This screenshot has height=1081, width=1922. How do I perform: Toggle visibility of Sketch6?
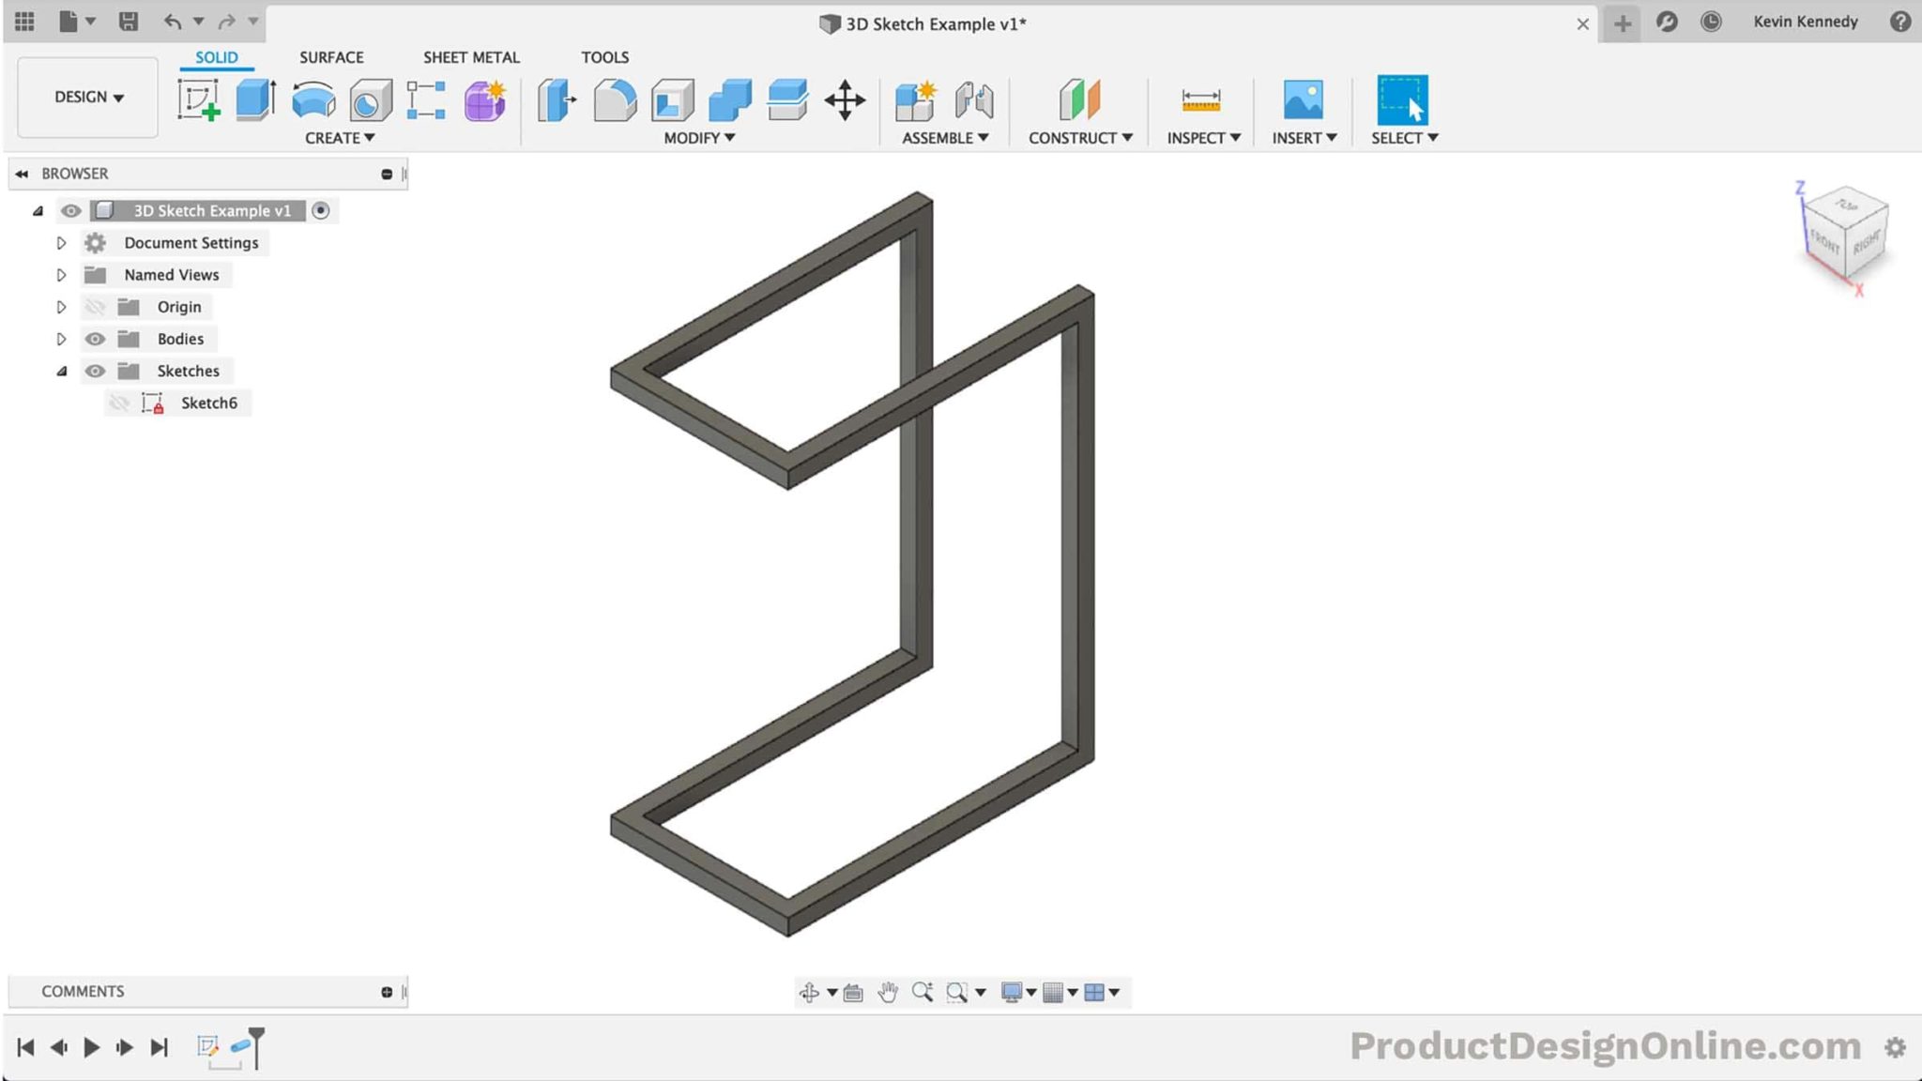[118, 403]
